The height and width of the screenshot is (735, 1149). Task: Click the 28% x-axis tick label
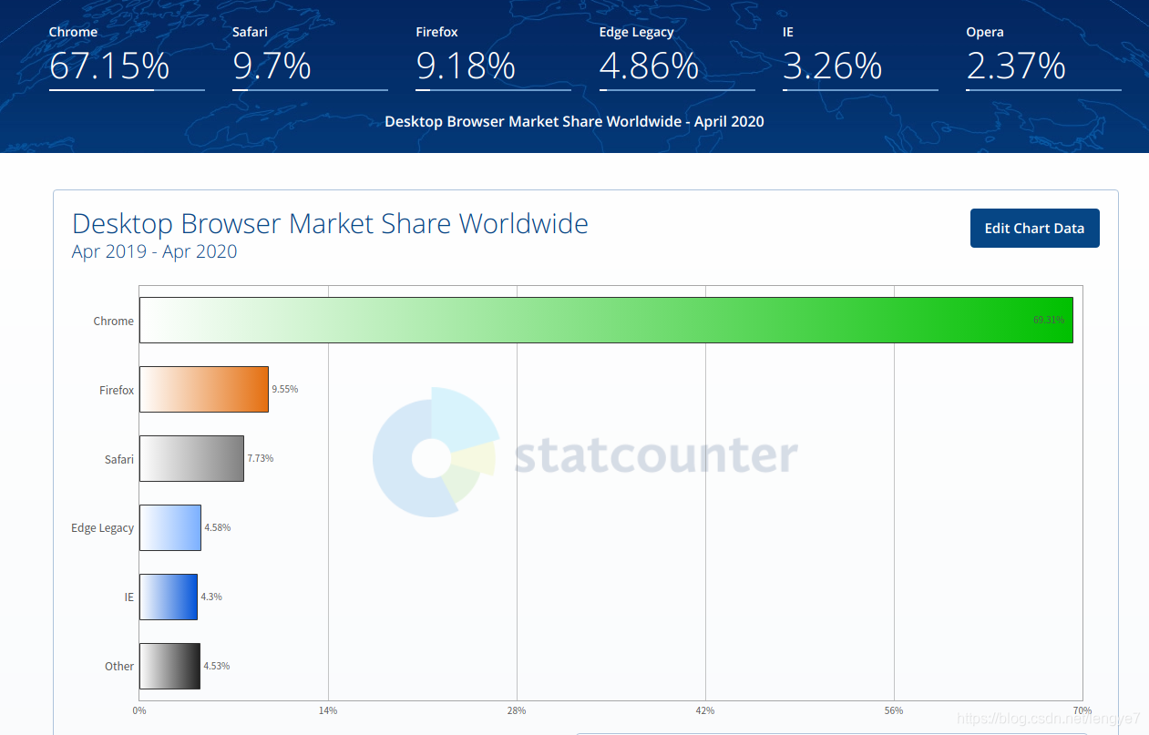point(517,710)
